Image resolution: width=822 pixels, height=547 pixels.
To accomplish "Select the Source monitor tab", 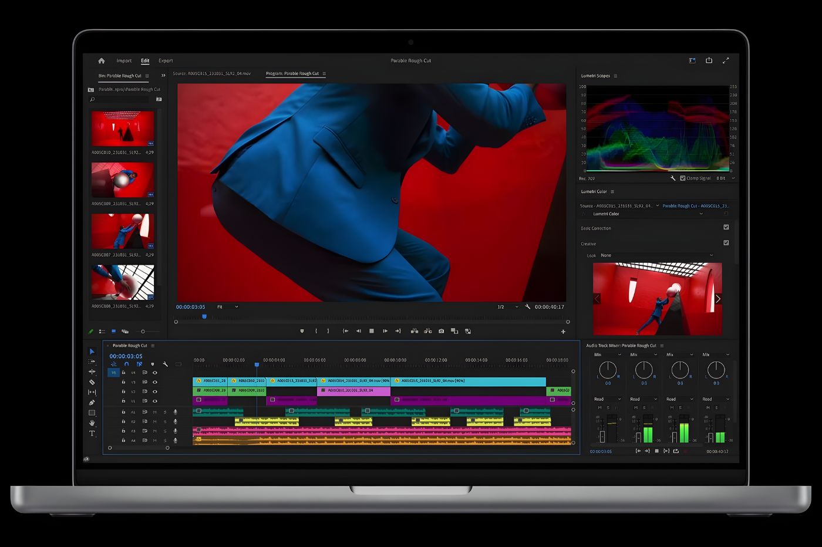I will [x=212, y=73].
